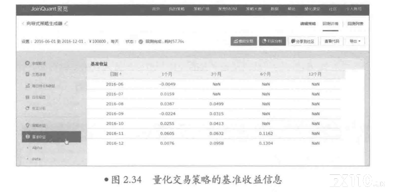Open 量化课堂 in the top navigation
The height and width of the screenshot is (192, 398).
pos(312,9)
